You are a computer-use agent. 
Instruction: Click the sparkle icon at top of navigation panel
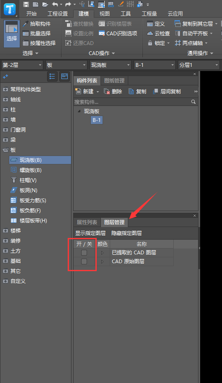point(5,77)
